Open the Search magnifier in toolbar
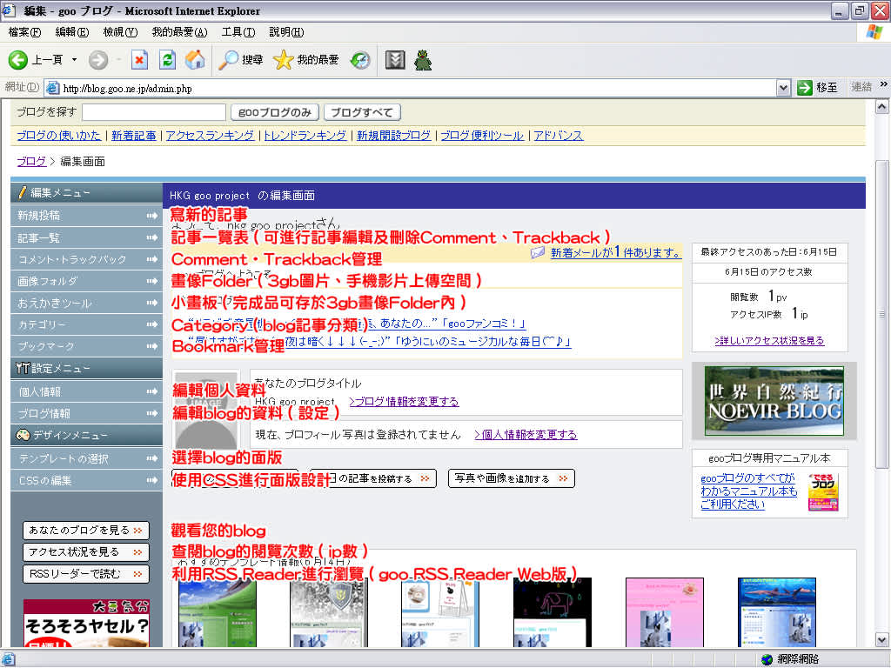Viewport: 891px width, 668px height. (229, 60)
